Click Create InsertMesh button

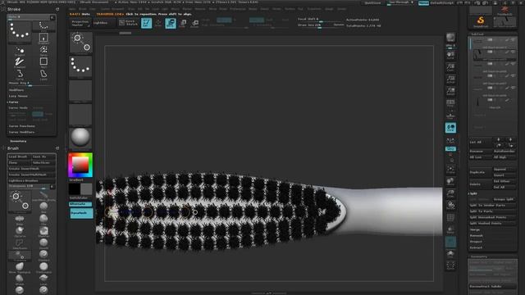coord(32,169)
